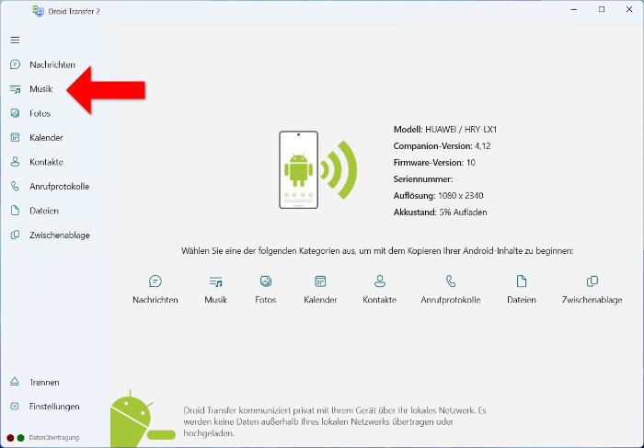Viewport: 644px width, 448px height.
Task: Click the Dateien document icon in sidebar
Action: point(16,211)
